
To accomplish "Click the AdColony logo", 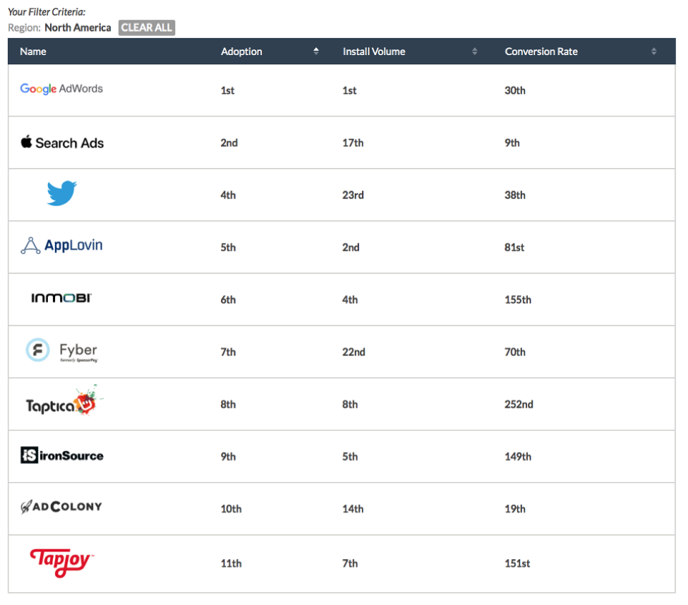I will [x=61, y=507].
